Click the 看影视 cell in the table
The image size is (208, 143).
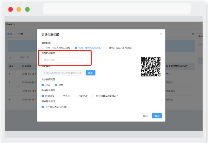pyautogui.click(x=169, y=100)
